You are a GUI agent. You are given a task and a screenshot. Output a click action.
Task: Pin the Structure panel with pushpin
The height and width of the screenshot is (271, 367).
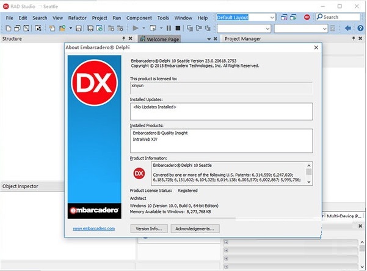pyautogui.click(x=123, y=38)
